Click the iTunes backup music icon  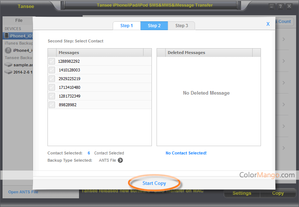point(8,50)
